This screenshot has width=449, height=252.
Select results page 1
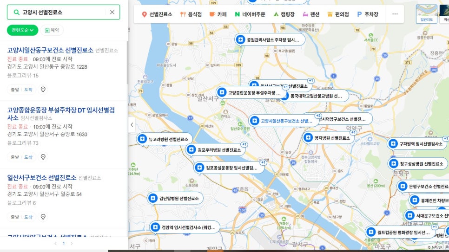(64, 244)
